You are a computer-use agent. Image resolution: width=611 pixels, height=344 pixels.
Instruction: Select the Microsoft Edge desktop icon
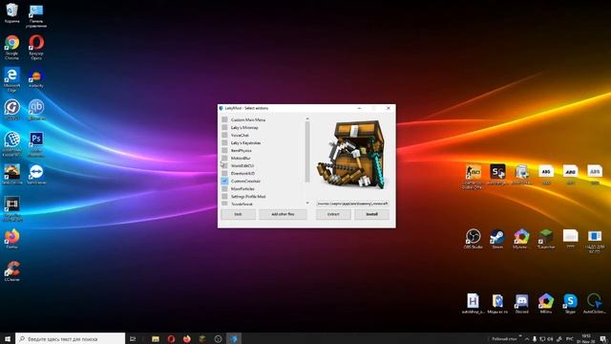(12, 79)
